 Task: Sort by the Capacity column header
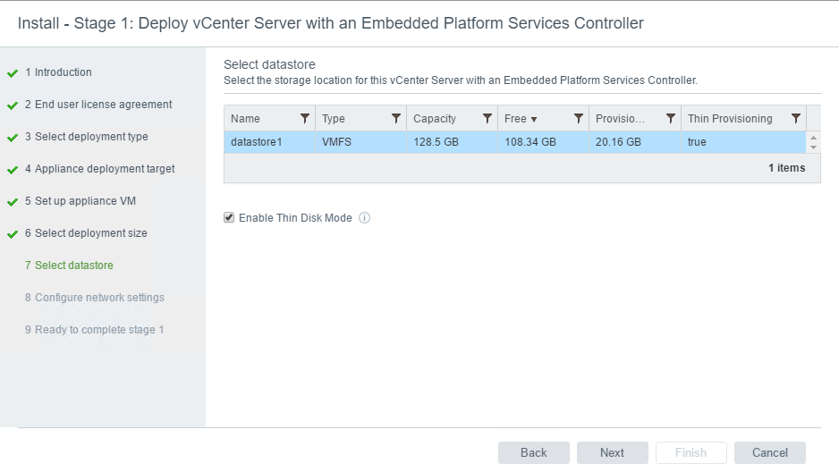pos(435,119)
